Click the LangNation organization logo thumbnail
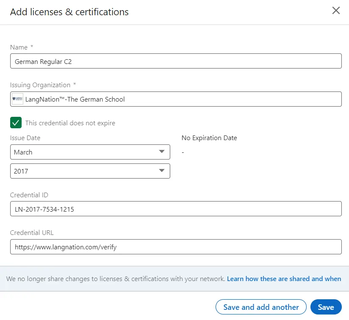The image size is (349, 320). [x=18, y=99]
